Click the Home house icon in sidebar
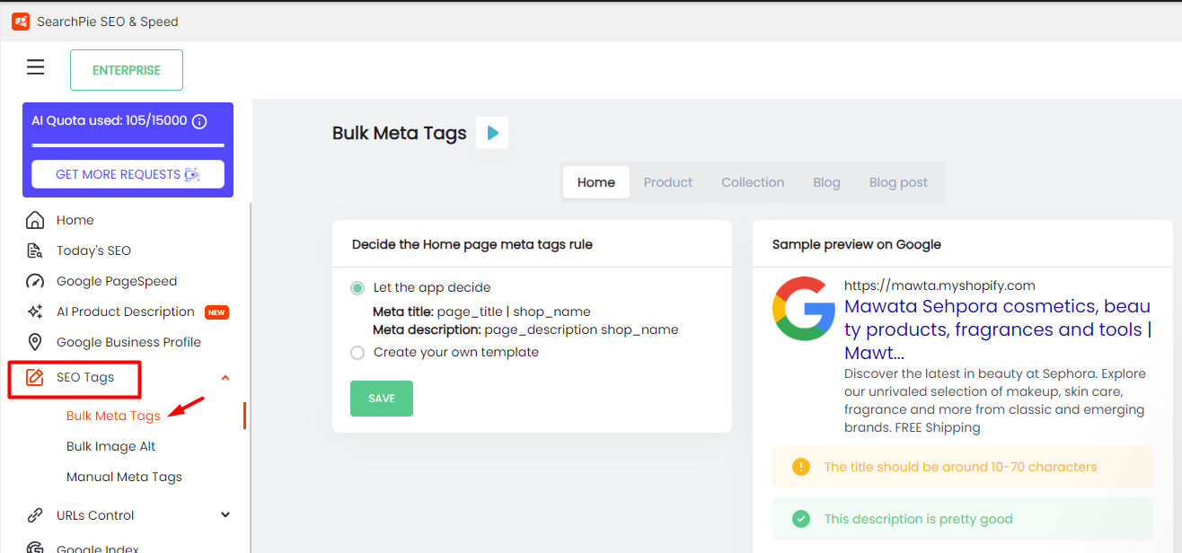Viewport: 1182px width, 553px height. [35, 220]
